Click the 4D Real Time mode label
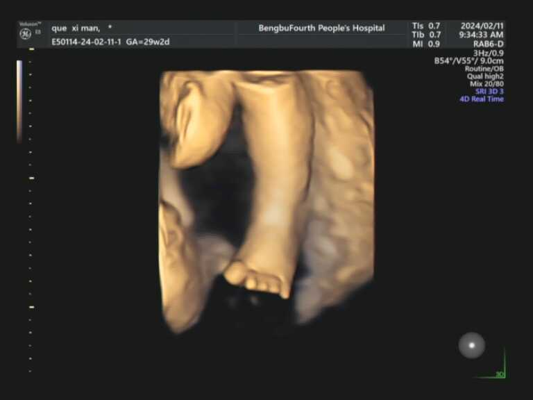 (x=482, y=99)
